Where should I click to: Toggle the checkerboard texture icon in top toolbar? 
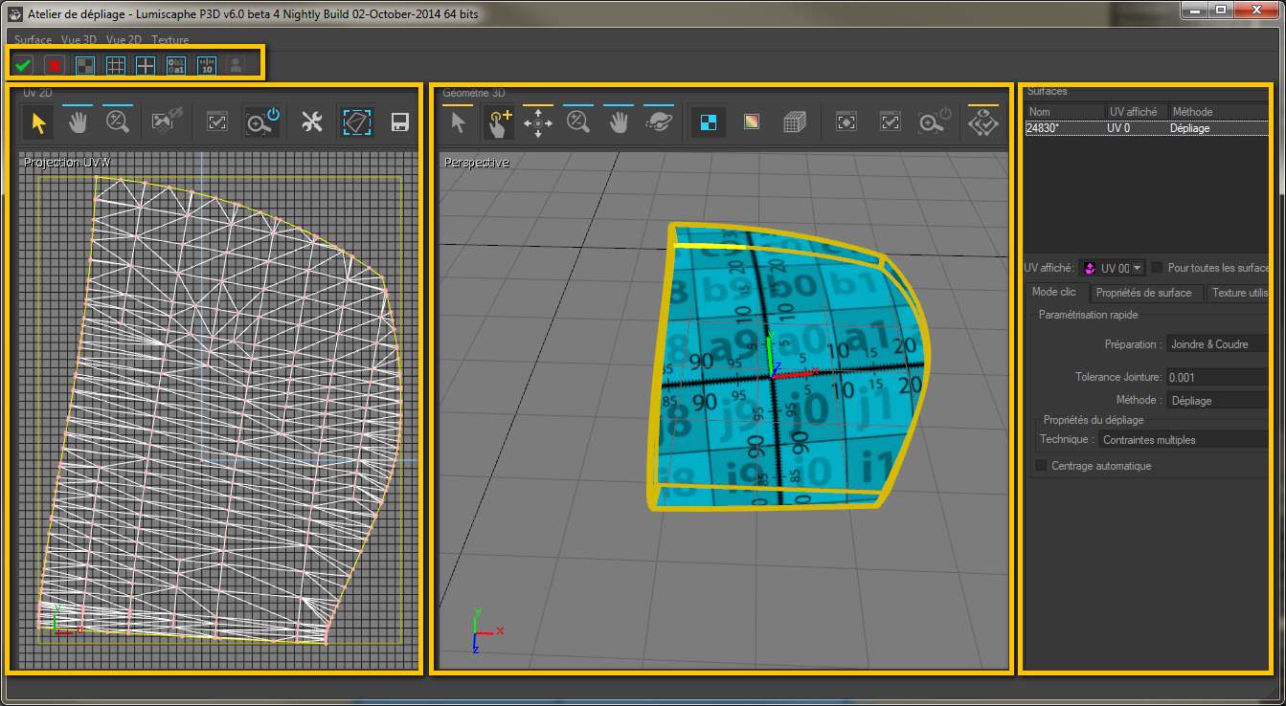pyautogui.click(x=85, y=65)
